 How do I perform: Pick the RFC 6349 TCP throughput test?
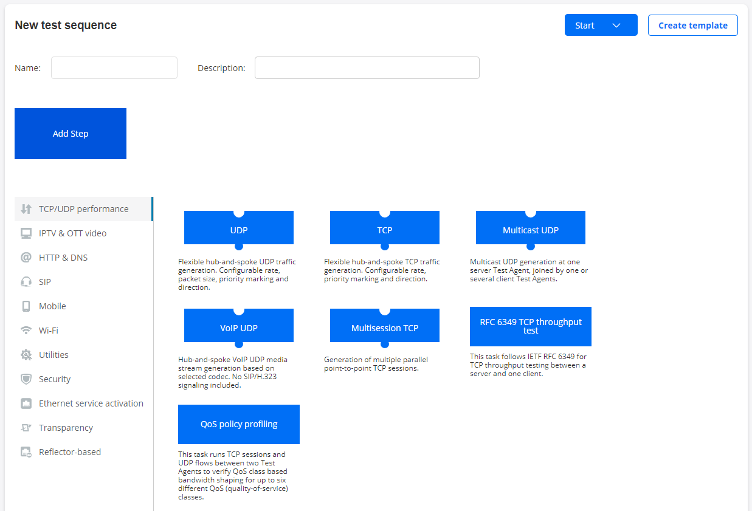point(530,326)
